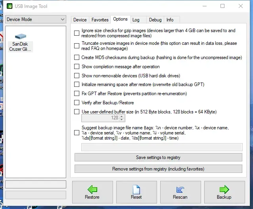
Task: Click Remove settings from registry button
Action: pos(158,169)
